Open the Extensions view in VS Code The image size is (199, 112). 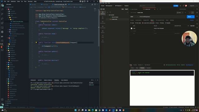click(2, 23)
